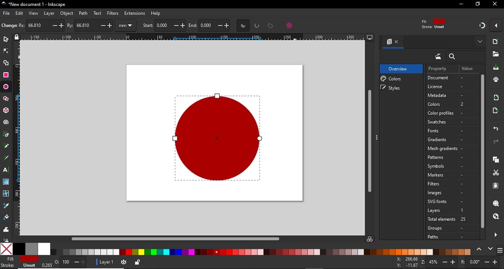
Task: Activate the Star and polygon tool
Action: click(6, 99)
